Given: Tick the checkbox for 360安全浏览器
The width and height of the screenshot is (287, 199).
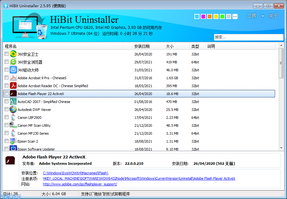Looking at the screenshot, I should (x=6, y=62).
